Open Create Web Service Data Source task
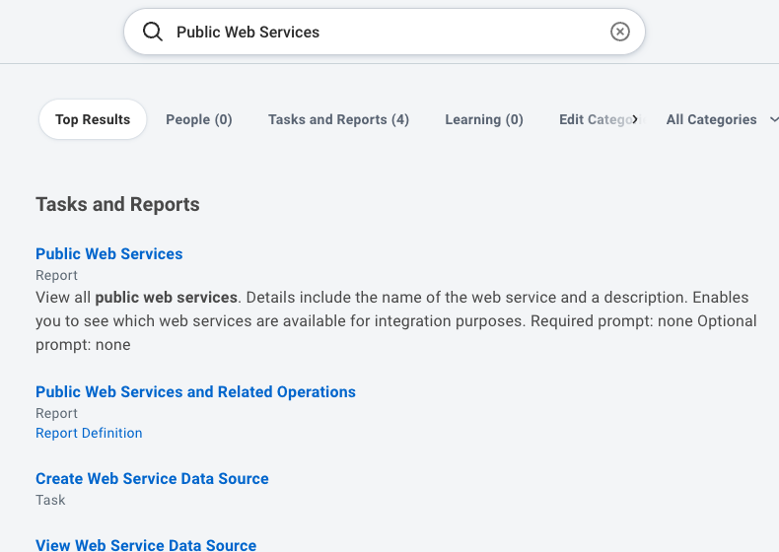The width and height of the screenshot is (779, 552). click(x=152, y=478)
